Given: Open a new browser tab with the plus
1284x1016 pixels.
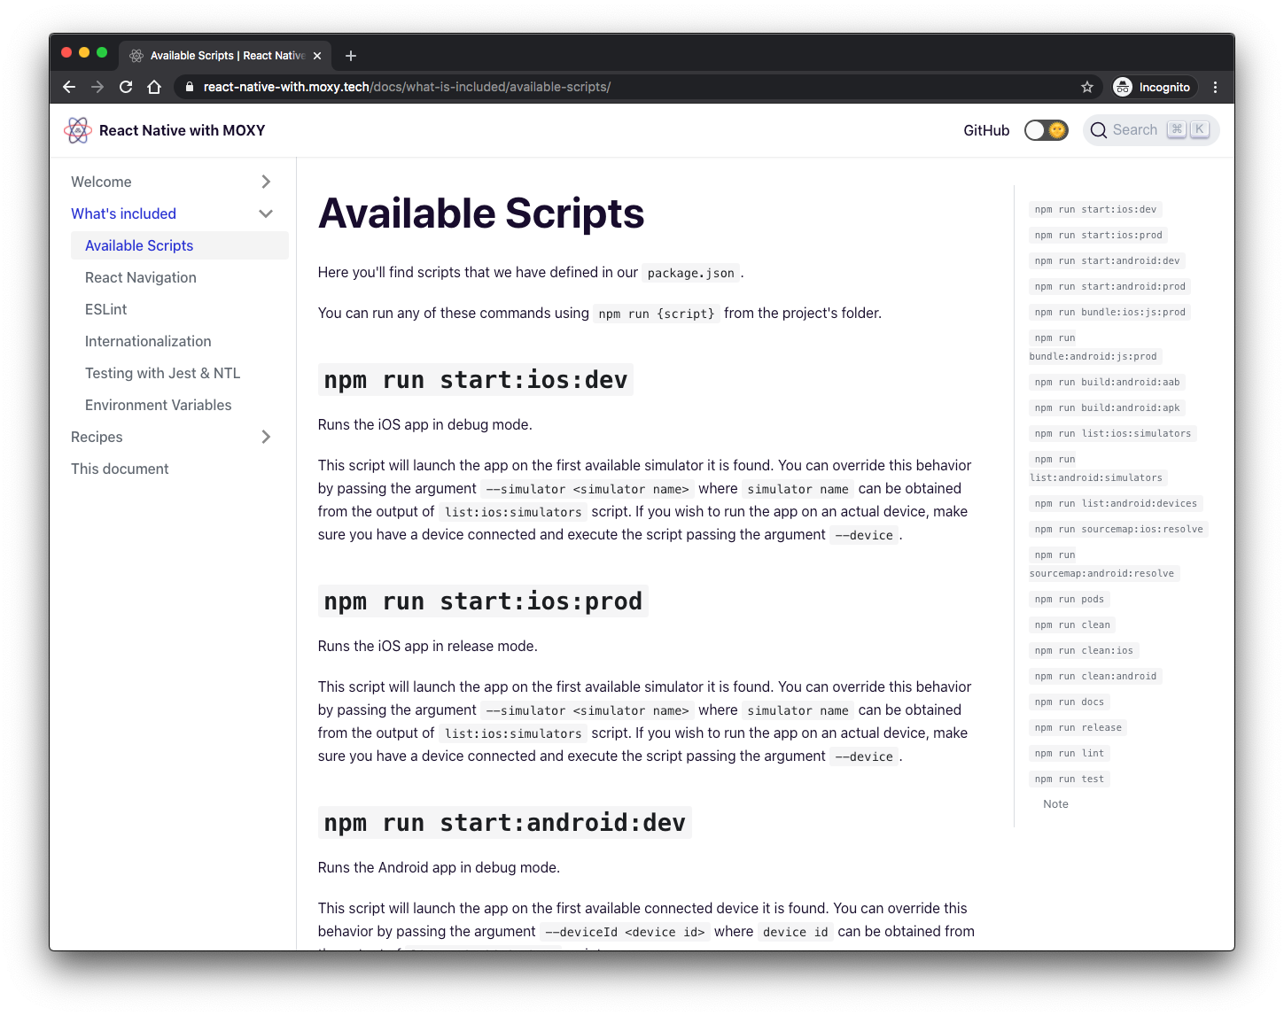Looking at the screenshot, I should click(x=350, y=55).
